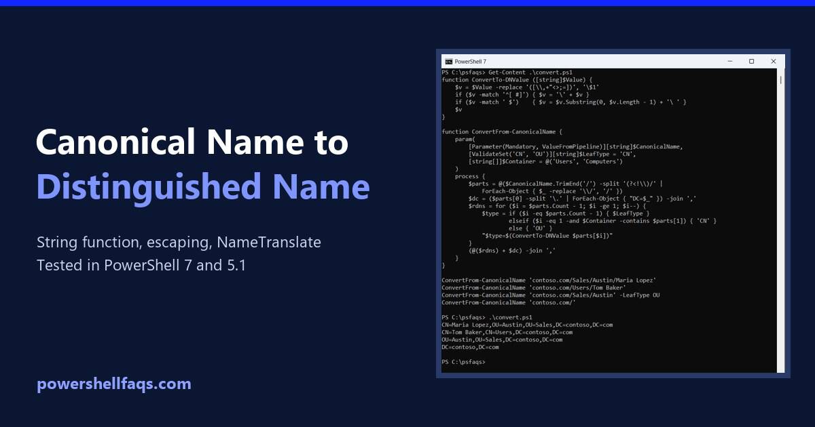The height and width of the screenshot is (427, 815).
Task: Click 'function ConvertFrom-CanonicalName {' line
Action: point(502,131)
